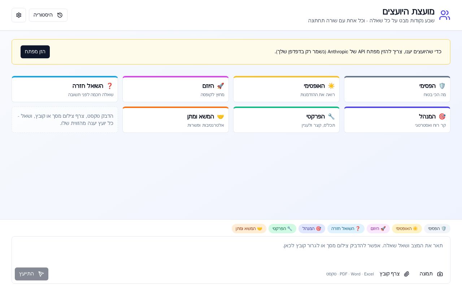
Task: Click the צרף קובץ attach button
Action: click(x=395, y=274)
